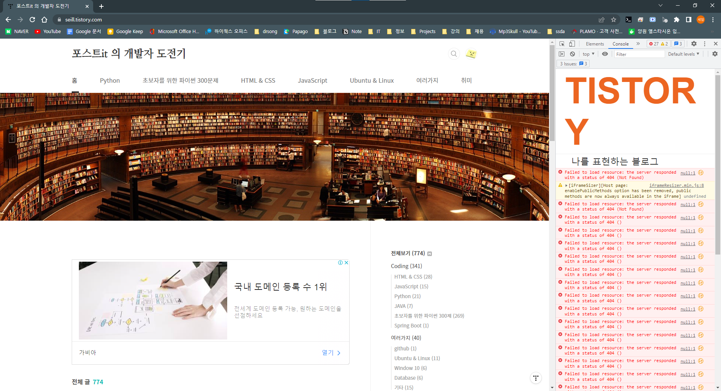Open the Papago bookmark

point(296,32)
